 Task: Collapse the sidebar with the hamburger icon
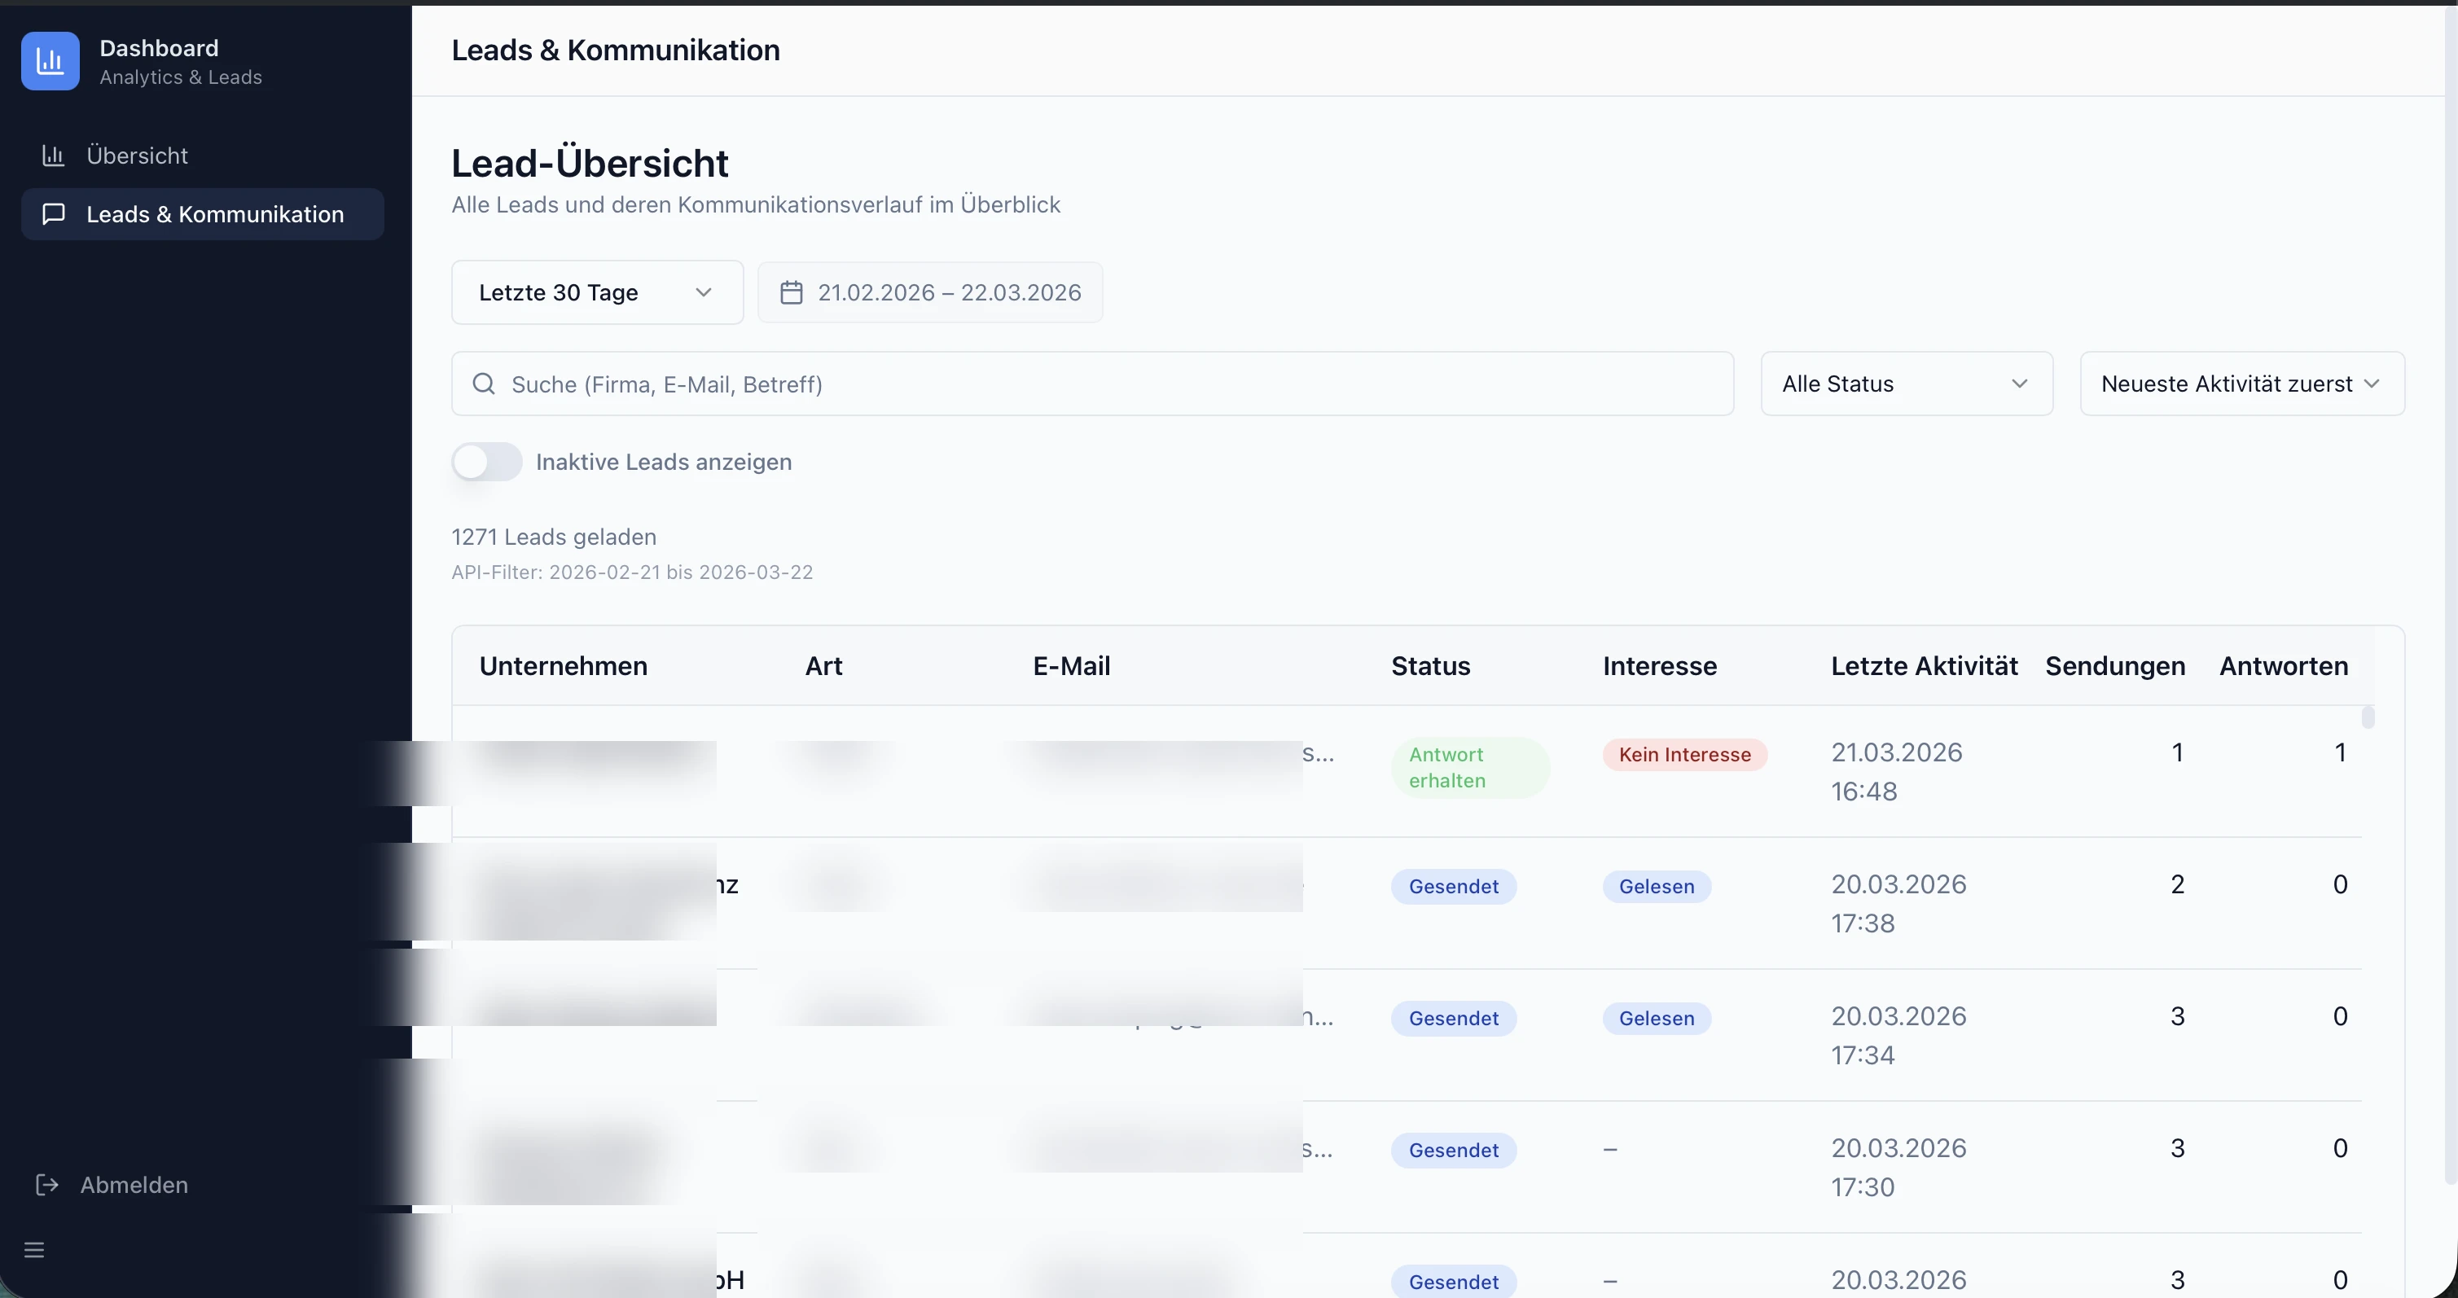click(34, 1250)
